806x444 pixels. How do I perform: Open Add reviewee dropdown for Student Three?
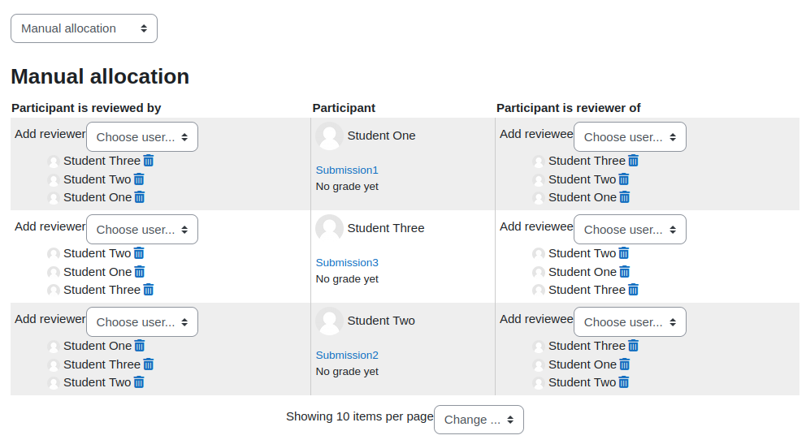pyautogui.click(x=630, y=230)
